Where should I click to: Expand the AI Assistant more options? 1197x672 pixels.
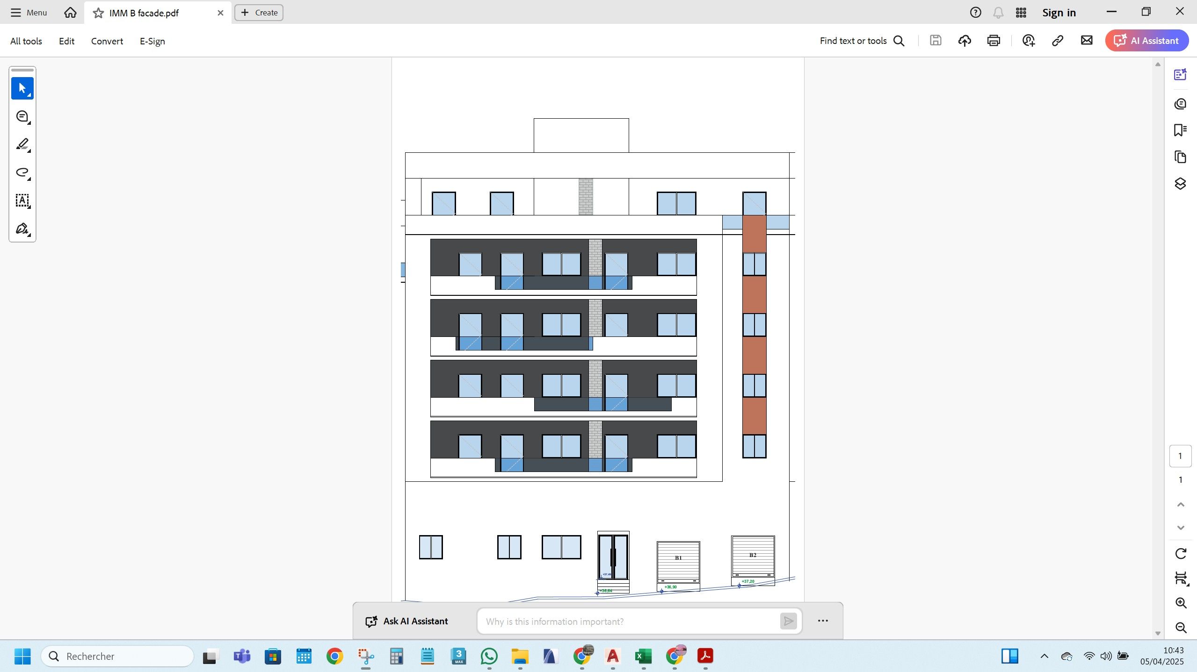pos(823,621)
